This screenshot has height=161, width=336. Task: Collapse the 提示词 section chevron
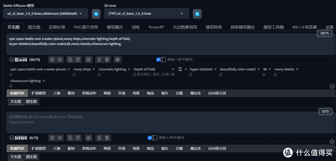pyautogui.click(x=12, y=60)
